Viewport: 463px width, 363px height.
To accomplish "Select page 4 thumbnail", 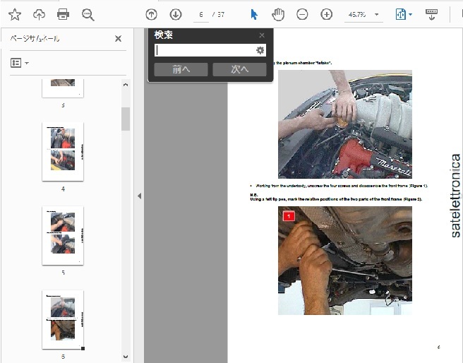I will tap(63, 152).
